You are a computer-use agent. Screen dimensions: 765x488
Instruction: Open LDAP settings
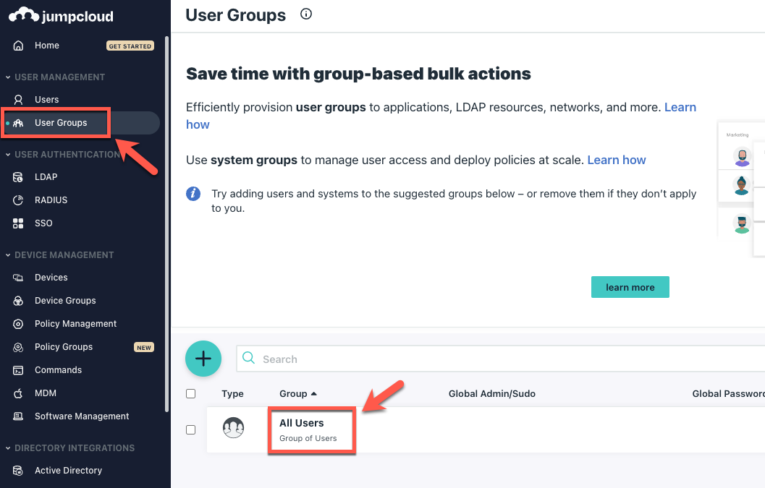click(x=46, y=177)
